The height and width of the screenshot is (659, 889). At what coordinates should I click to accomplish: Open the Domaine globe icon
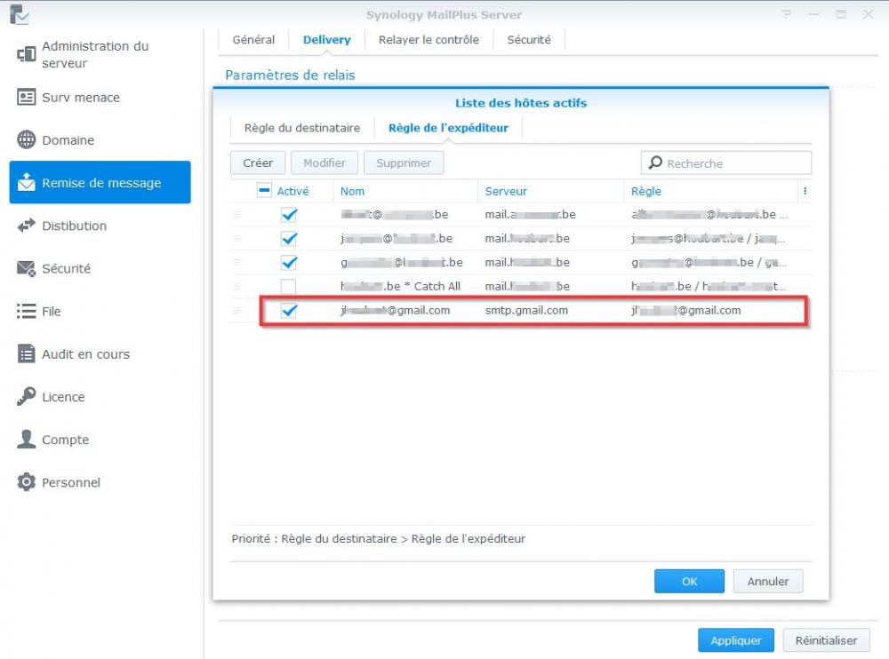coord(26,139)
